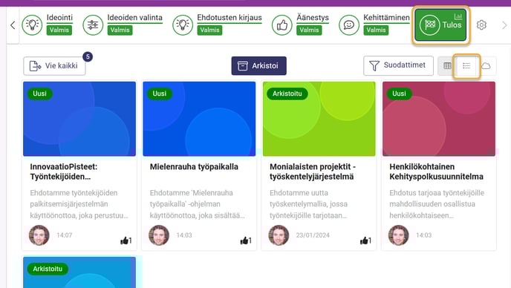The width and height of the screenshot is (511, 288).
Task: Open the green Monialaisten projektit card image
Action: [x=319, y=119]
